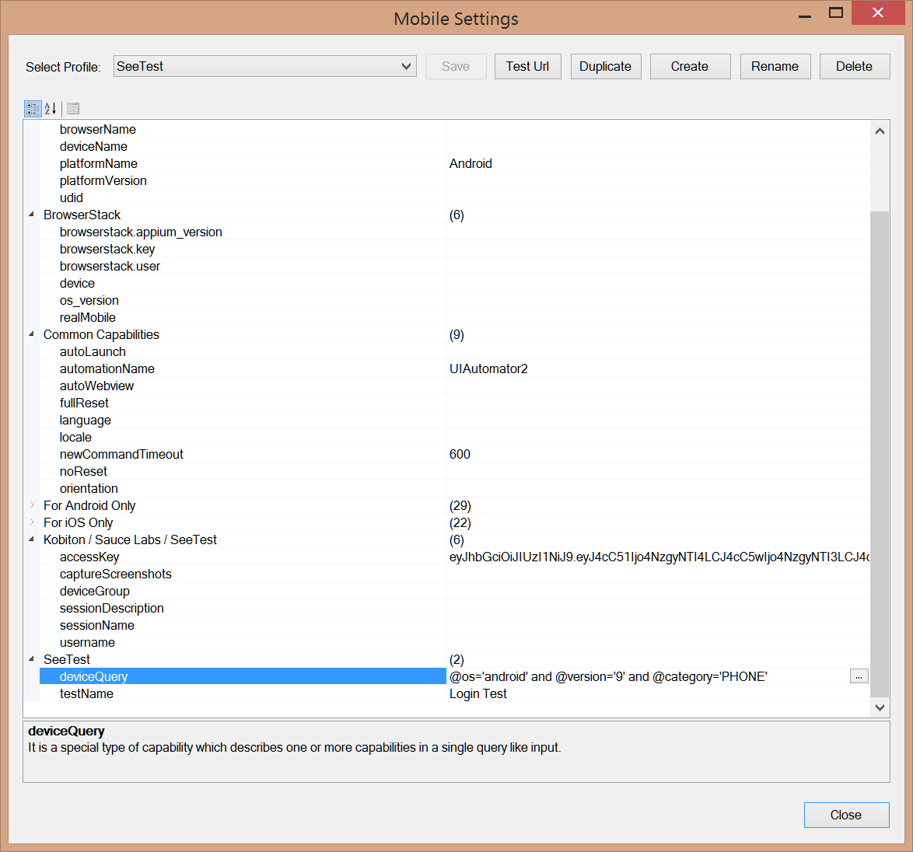Screen dimensions: 913x852
Task: Expand the For iOS Only category
Action: tap(32, 522)
